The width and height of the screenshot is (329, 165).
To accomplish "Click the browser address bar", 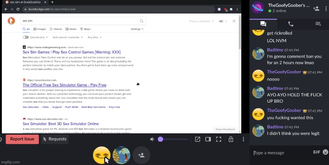I will (118, 9).
